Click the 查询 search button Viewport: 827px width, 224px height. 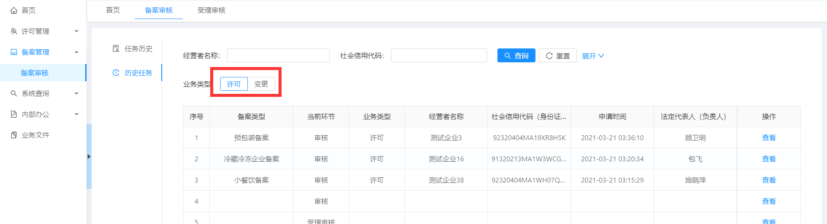click(x=516, y=56)
